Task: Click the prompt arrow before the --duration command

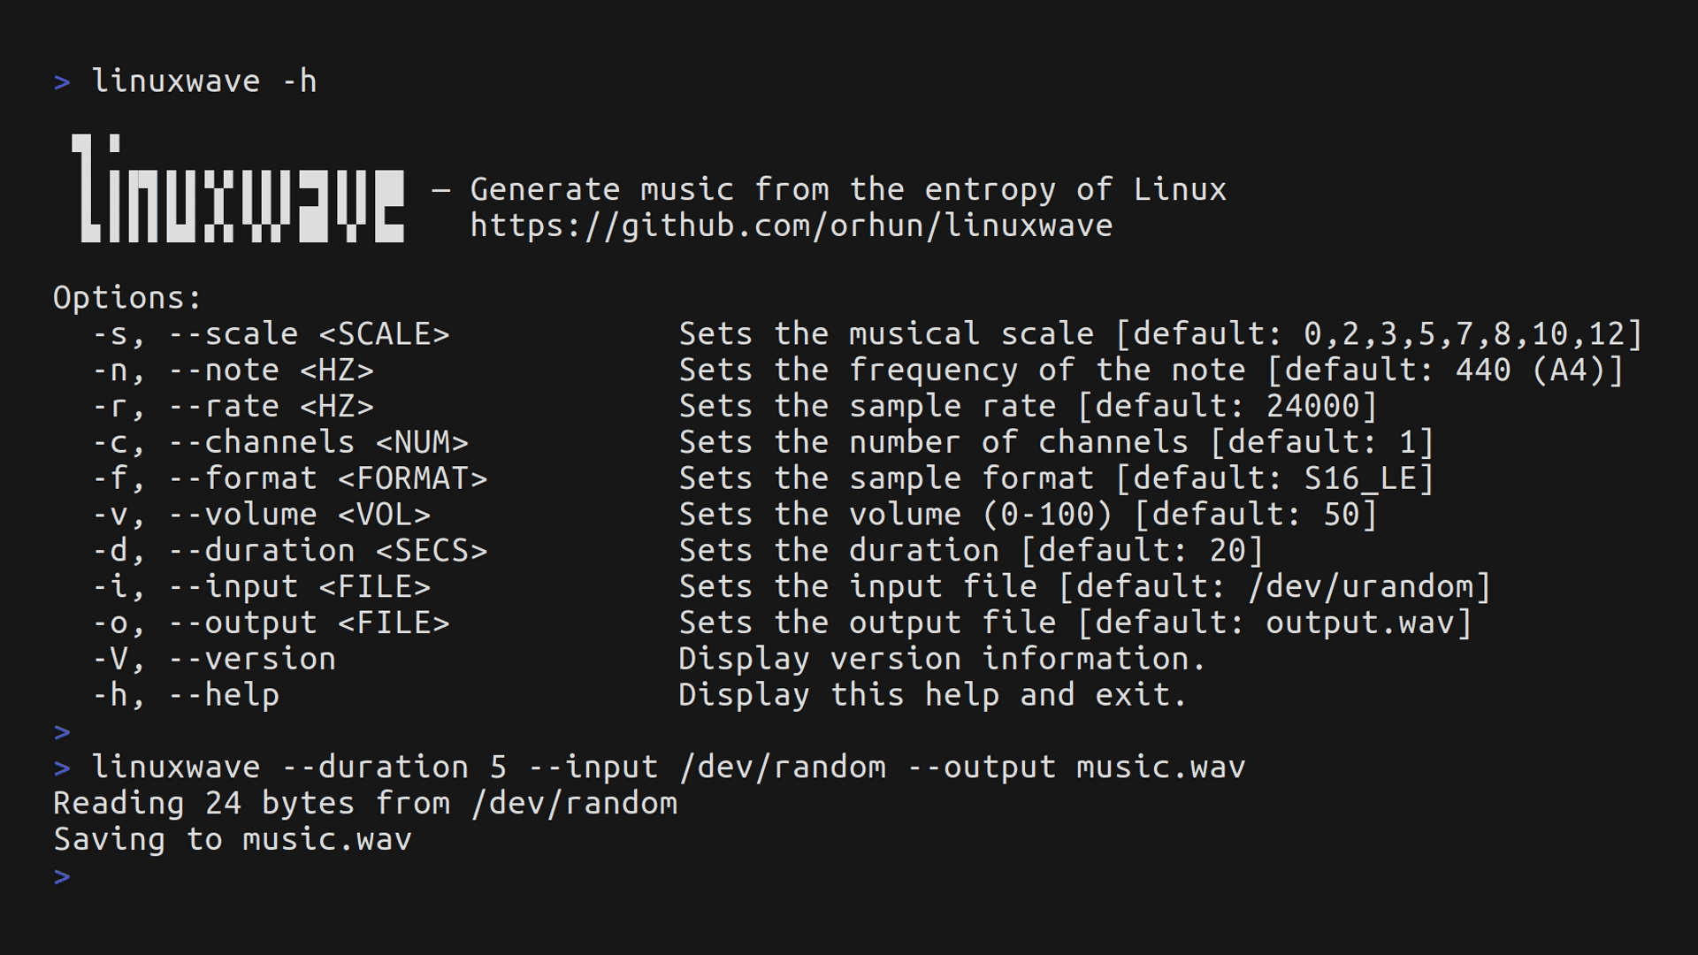Action: pos(62,768)
